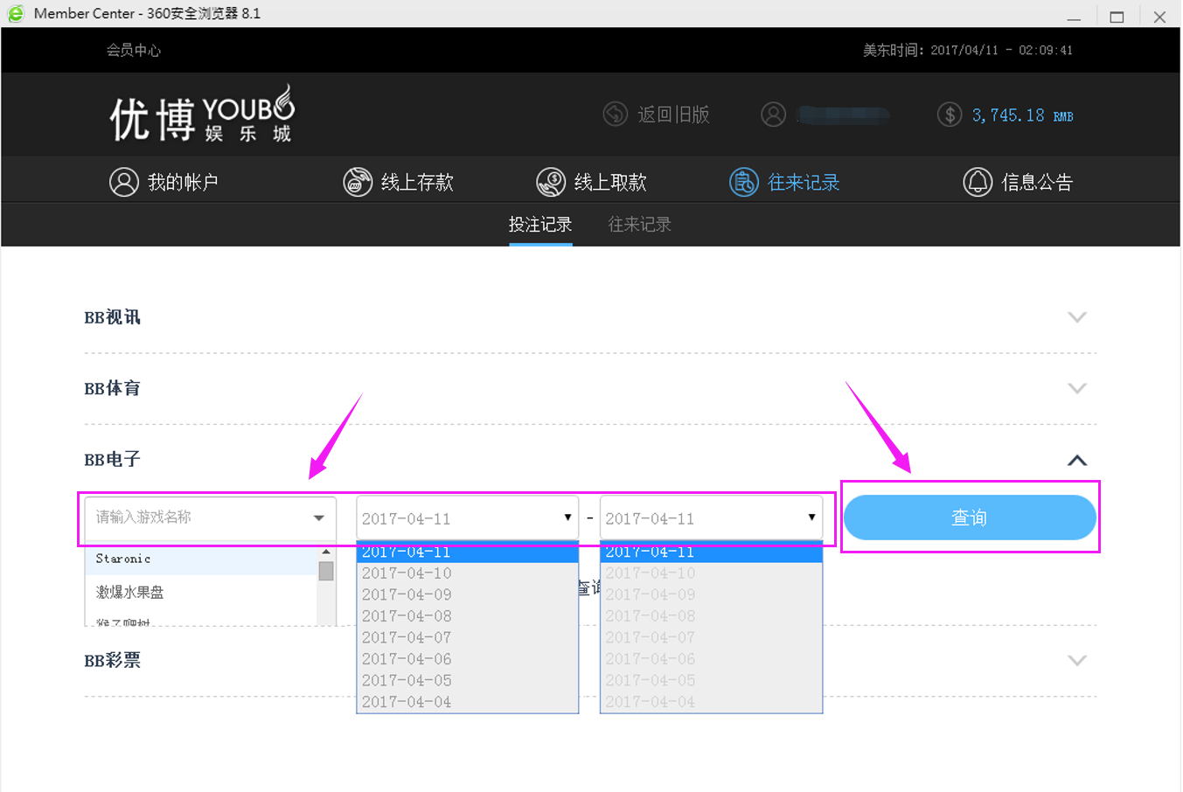Viewport: 1183px width, 792px height.
Task: Open 我的帐户 menu item
Action: (164, 182)
